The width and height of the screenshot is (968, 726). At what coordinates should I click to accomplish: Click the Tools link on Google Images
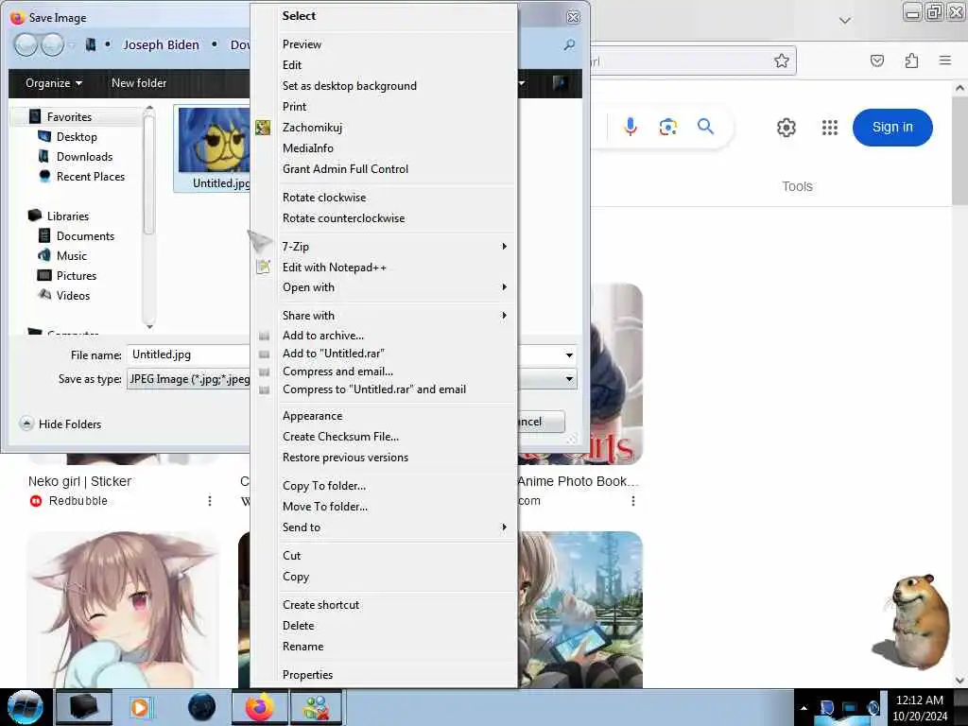click(797, 186)
